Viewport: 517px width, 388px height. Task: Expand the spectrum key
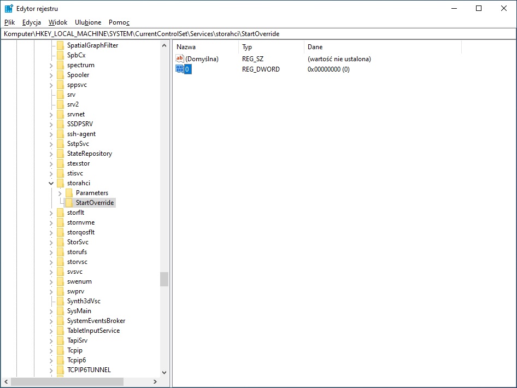51,65
